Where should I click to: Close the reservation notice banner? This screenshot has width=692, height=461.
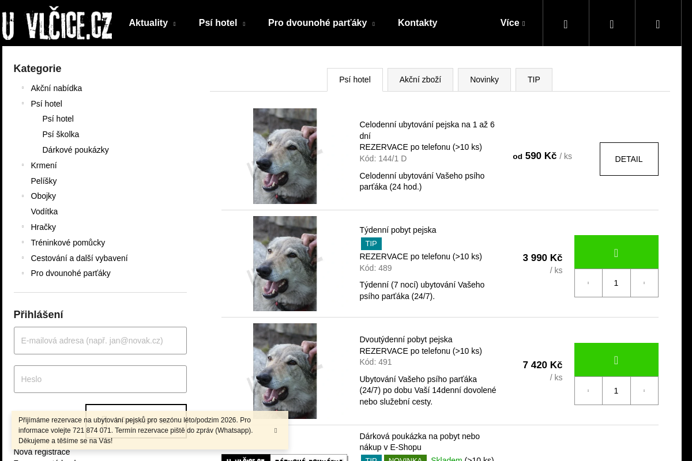tap(276, 430)
